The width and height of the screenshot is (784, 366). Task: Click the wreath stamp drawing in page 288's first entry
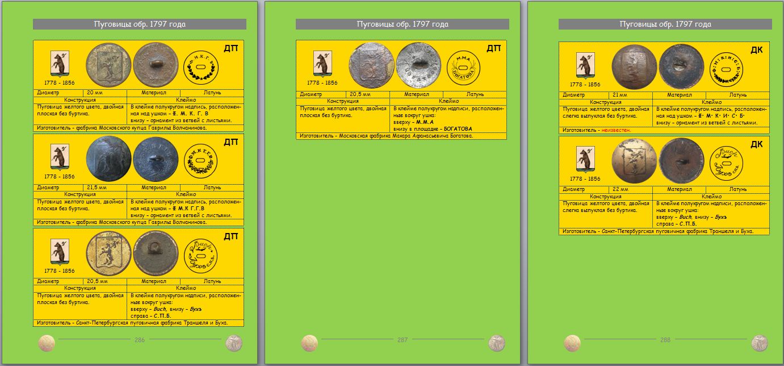click(x=726, y=66)
